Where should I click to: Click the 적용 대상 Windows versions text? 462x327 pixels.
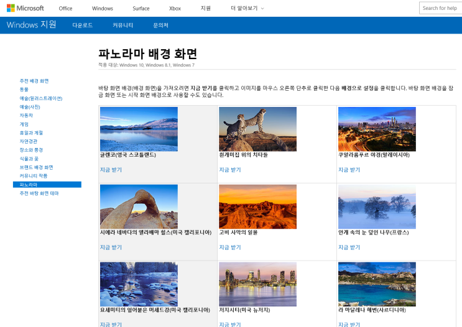coord(147,65)
